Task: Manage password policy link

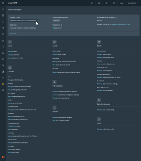Action: point(15,58)
